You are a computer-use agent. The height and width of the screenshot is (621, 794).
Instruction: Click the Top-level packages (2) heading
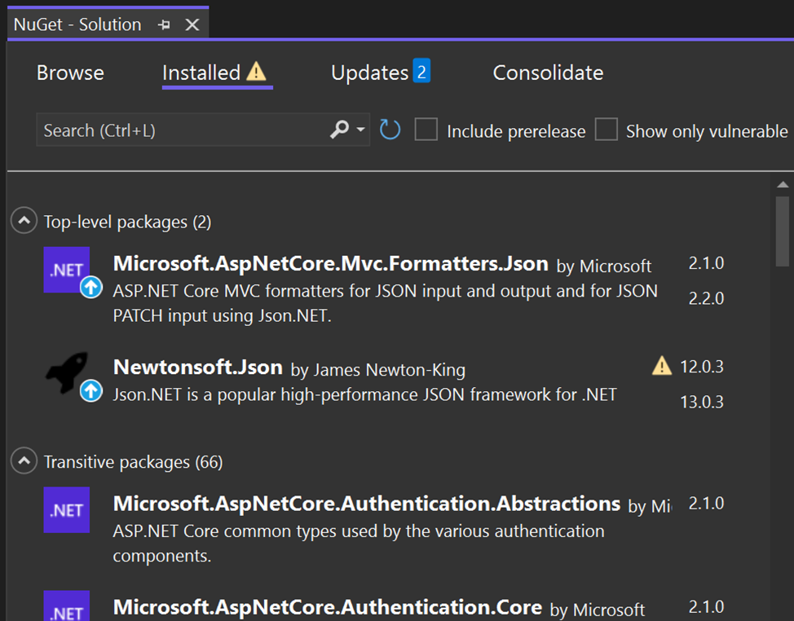pyautogui.click(x=127, y=222)
